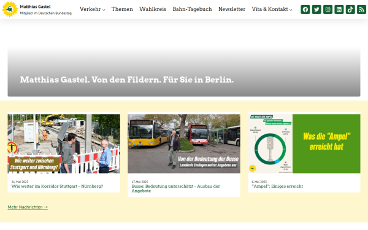368x230 pixels.
Task: Open the LinkedIn icon in header
Action: [x=339, y=9]
